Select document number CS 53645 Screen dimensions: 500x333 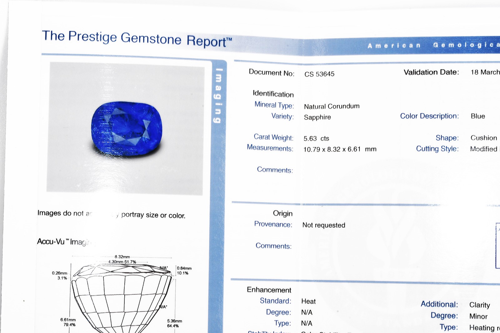319,74
